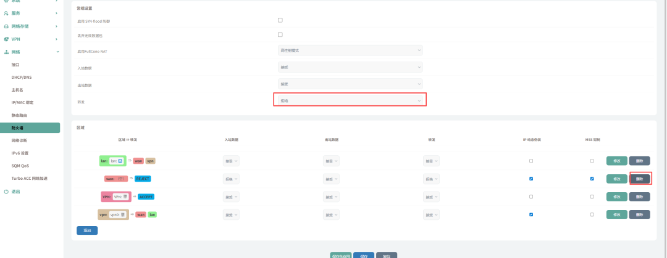Open the 入站数据 dropdown for the wan zone
The height and width of the screenshot is (258, 667).
click(231, 179)
